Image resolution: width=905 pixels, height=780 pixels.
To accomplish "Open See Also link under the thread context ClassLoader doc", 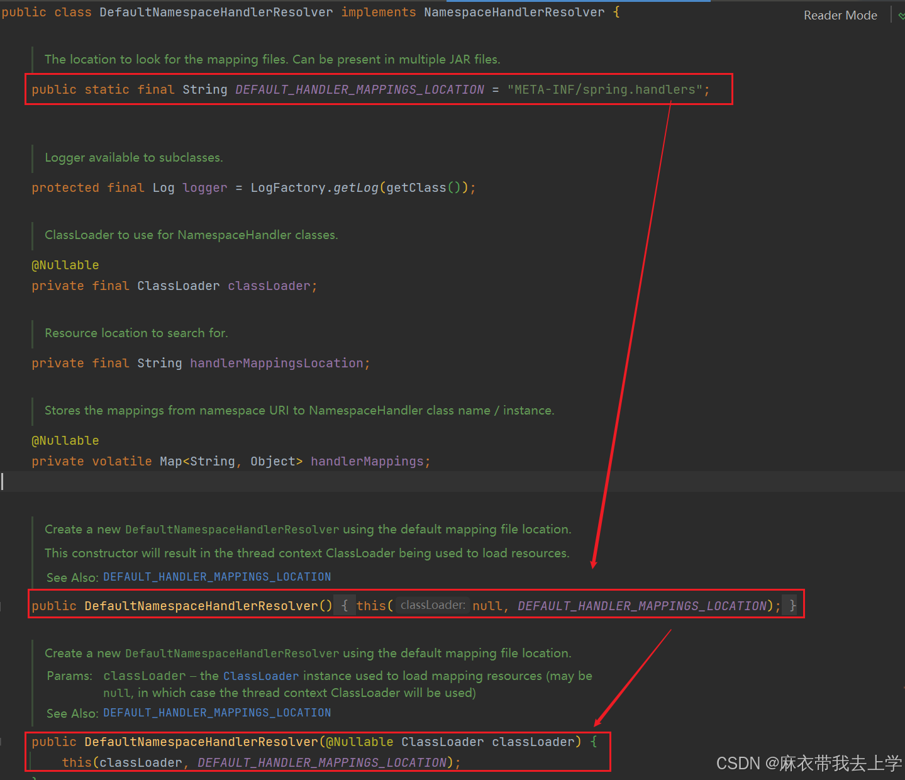I will click(217, 577).
